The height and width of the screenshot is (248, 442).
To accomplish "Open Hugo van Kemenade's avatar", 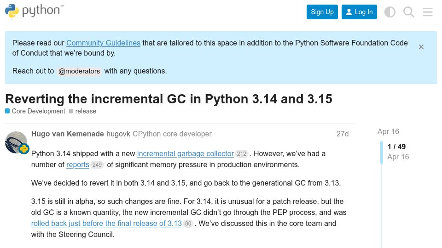I will click(16, 142).
